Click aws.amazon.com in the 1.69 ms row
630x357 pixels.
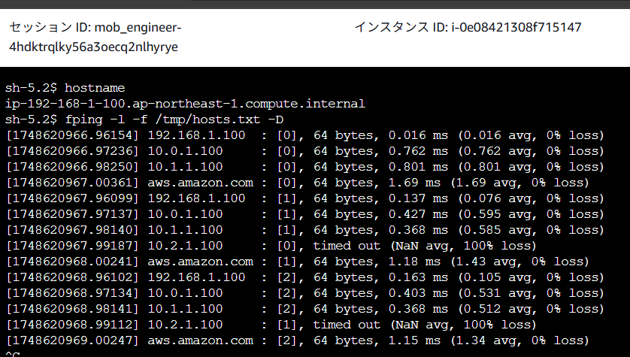pos(201,183)
